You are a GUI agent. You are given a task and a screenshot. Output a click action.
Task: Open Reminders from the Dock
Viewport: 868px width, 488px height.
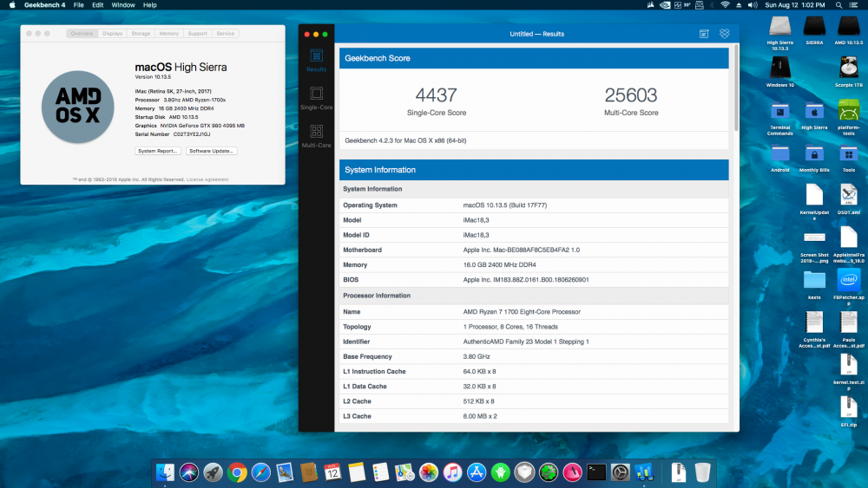click(x=381, y=472)
